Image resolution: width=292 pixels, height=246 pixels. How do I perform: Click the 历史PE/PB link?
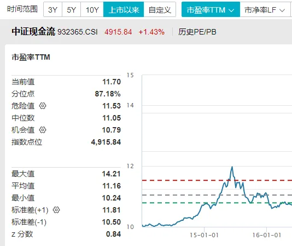197,32
